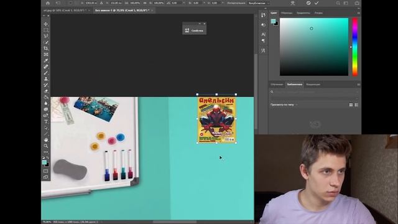Click the magazine cover image on canvas

[x=217, y=119]
